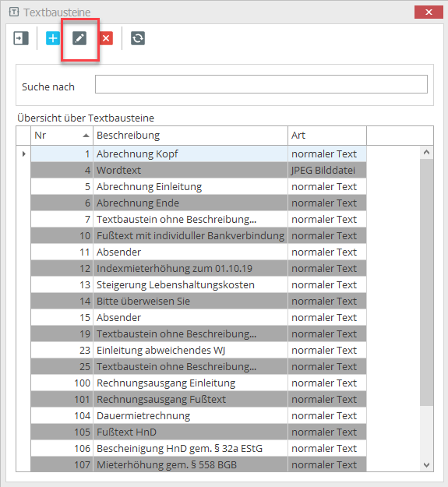
Task: Click into the Suche nach search field
Action: click(261, 84)
